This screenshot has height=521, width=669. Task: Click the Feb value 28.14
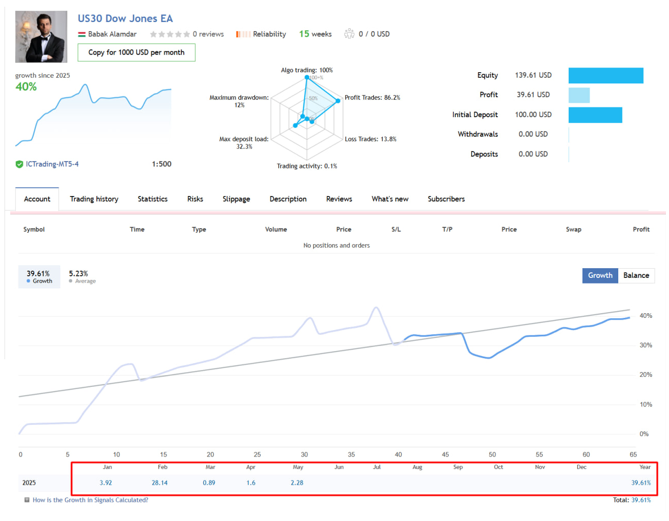[159, 483]
